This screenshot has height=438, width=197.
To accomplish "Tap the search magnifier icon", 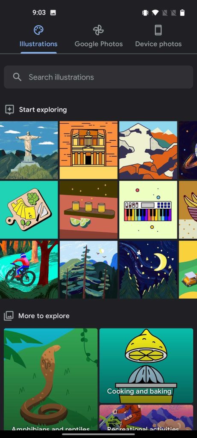I will point(17,77).
